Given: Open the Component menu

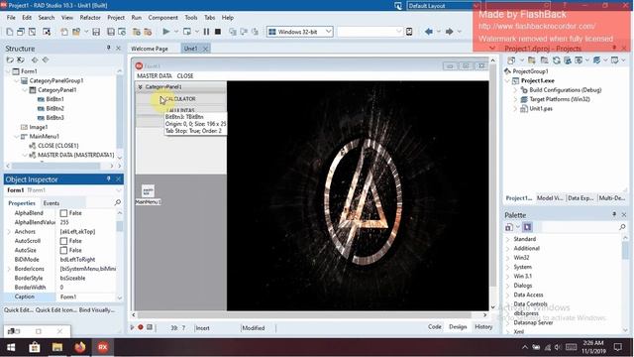Looking at the screenshot, I should [162, 18].
